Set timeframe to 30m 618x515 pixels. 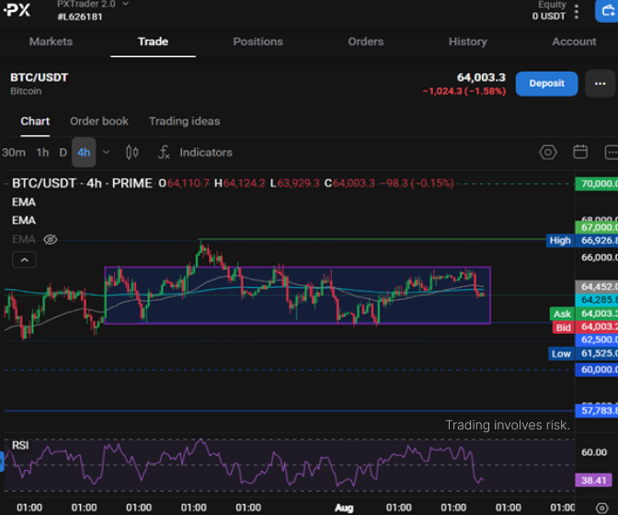[14, 153]
